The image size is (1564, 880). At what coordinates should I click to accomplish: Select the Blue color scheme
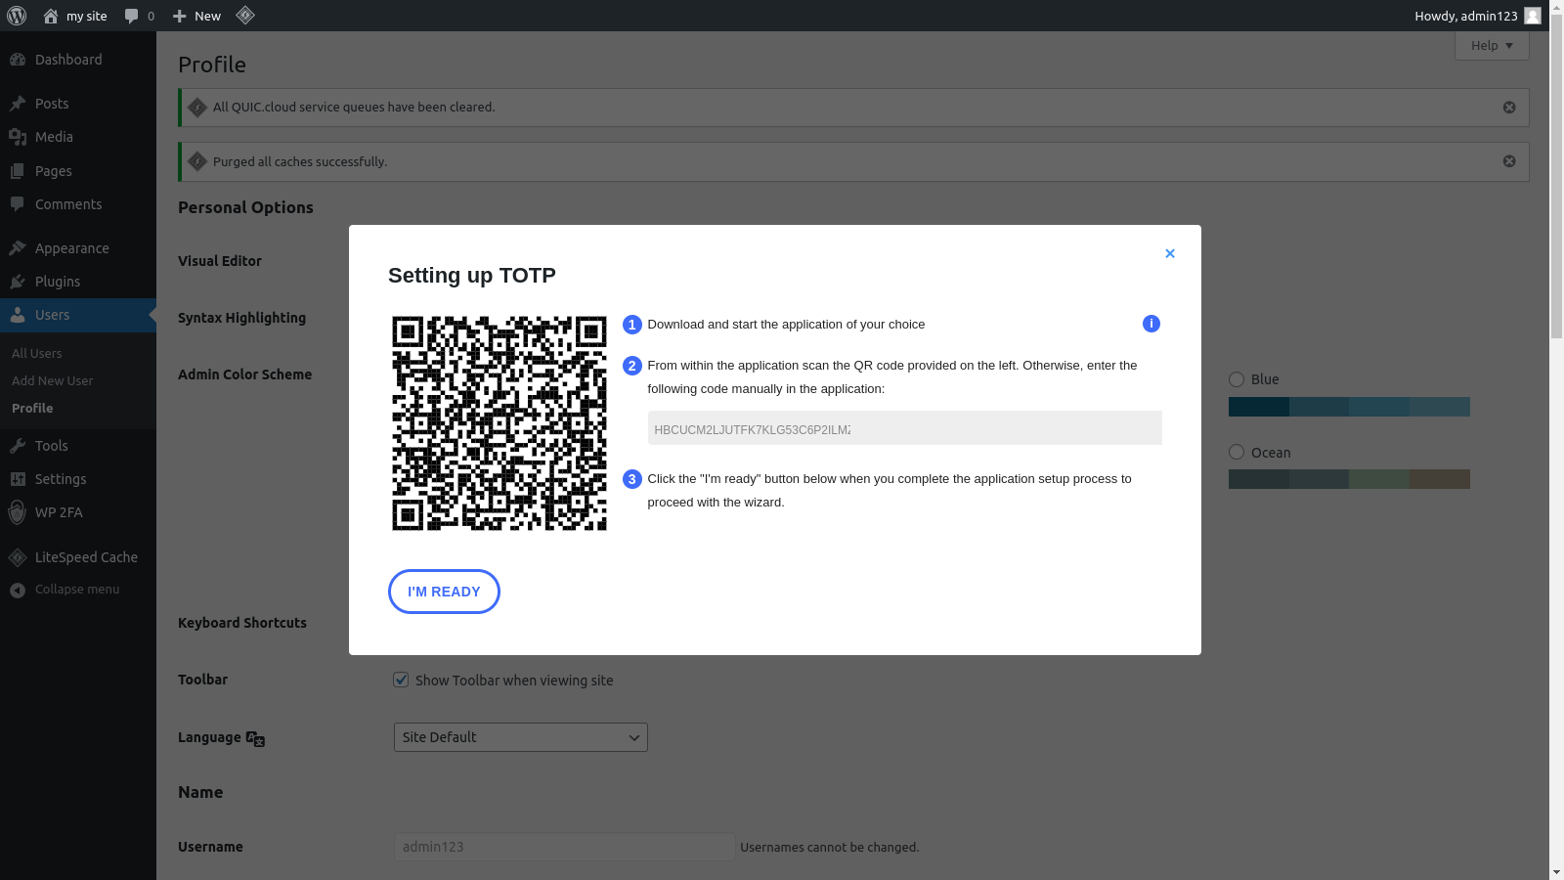point(1236,379)
